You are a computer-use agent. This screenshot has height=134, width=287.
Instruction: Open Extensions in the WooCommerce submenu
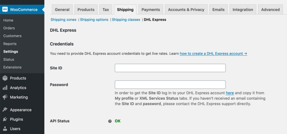pos(12,67)
